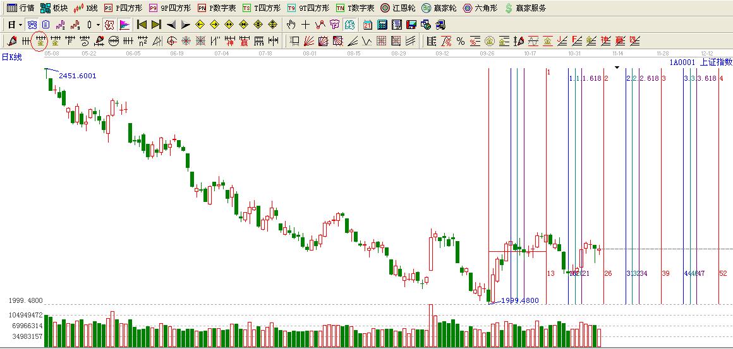
Task: Activate the crosshair cursor tool
Action: (305, 25)
